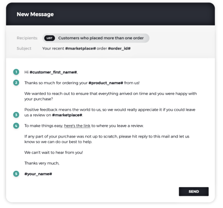The image size is (223, 208).
Task: Click the #your_name# signature placeholder
Action: 38,173
